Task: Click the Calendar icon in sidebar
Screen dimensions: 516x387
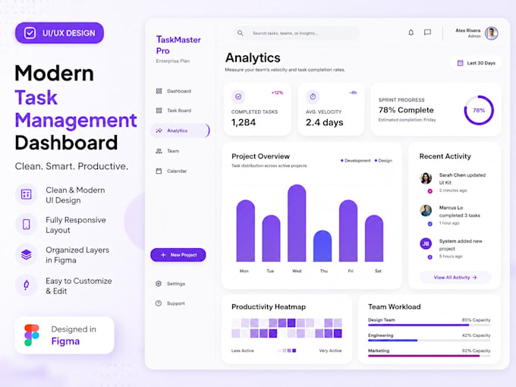Action: pyautogui.click(x=159, y=171)
